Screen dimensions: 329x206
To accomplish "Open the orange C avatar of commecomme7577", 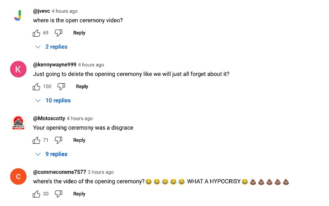I will click(x=18, y=176).
